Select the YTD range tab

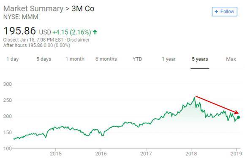click(137, 59)
